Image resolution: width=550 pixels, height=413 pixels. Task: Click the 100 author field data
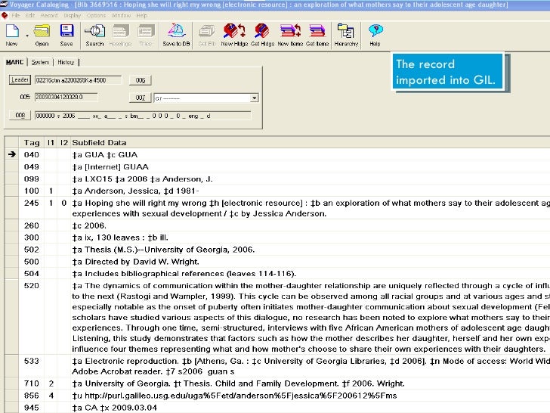pos(135,191)
